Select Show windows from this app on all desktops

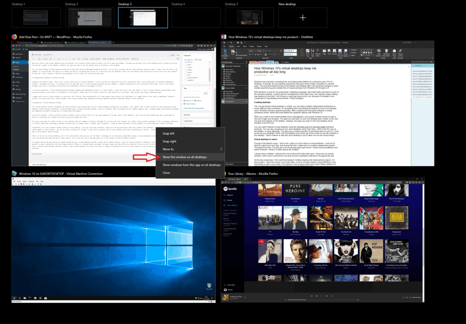(190, 165)
